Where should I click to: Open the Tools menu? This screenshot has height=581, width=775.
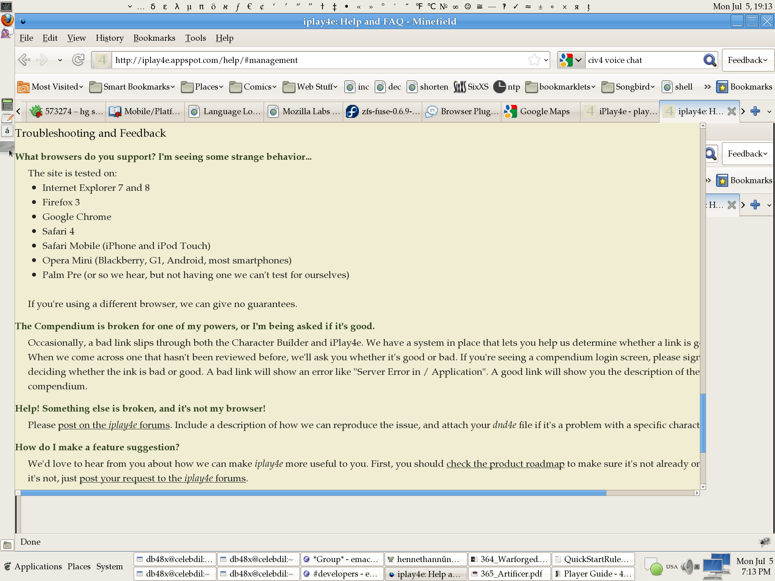pyautogui.click(x=195, y=38)
